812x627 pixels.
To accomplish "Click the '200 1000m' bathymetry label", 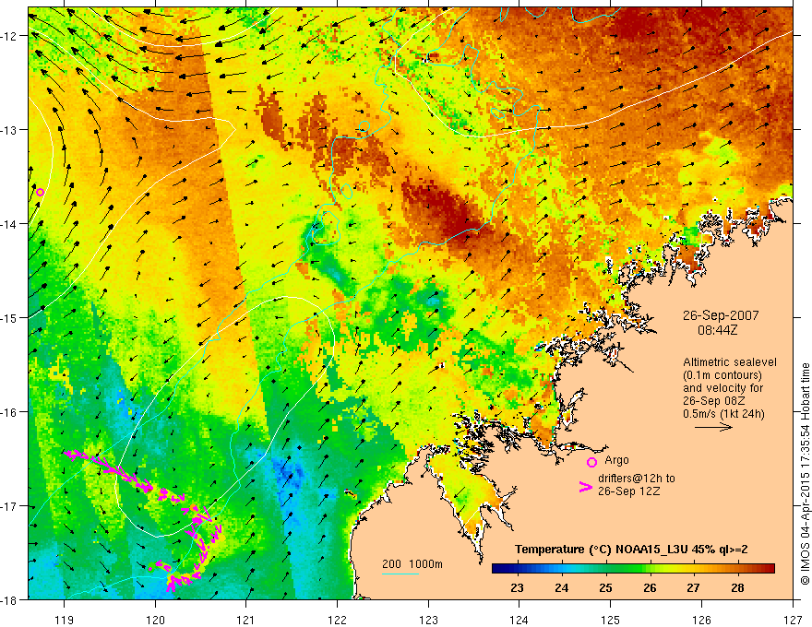I will tap(412, 564).
